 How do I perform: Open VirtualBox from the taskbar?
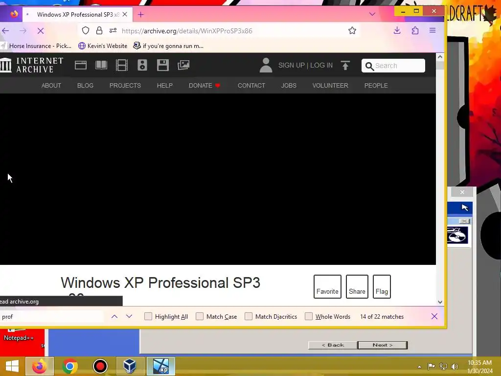point(130,366)
